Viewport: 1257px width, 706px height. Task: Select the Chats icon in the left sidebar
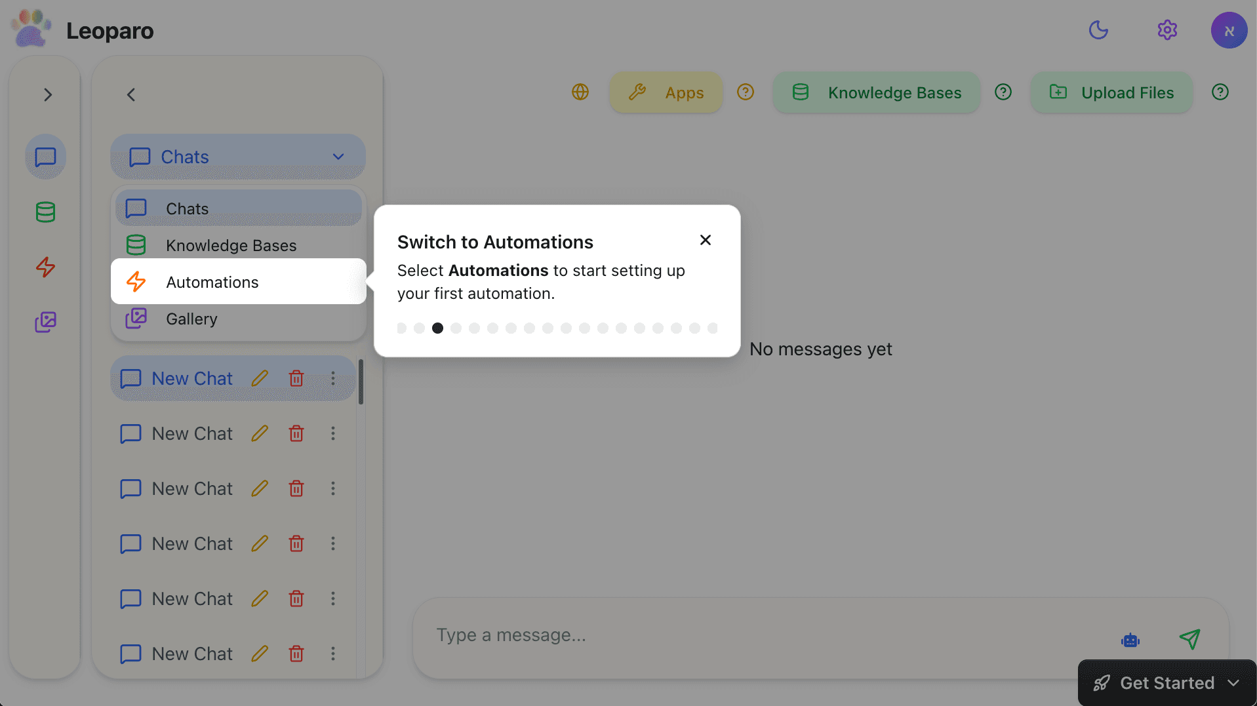[45, 157]
